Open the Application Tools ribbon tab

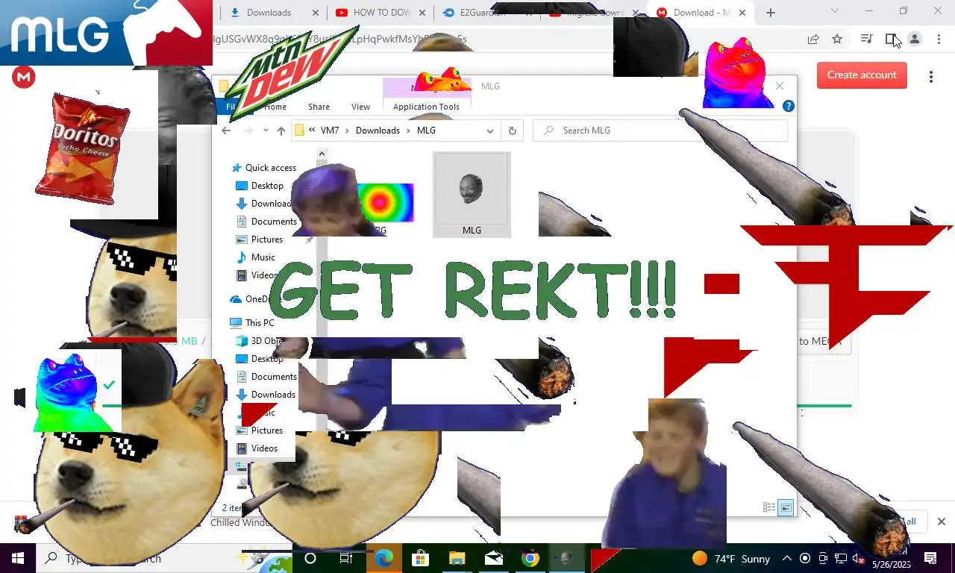[x=426, y=107]
